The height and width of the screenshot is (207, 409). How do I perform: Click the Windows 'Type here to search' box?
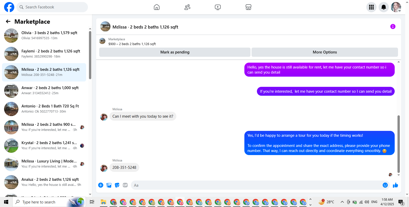[49, 202]
